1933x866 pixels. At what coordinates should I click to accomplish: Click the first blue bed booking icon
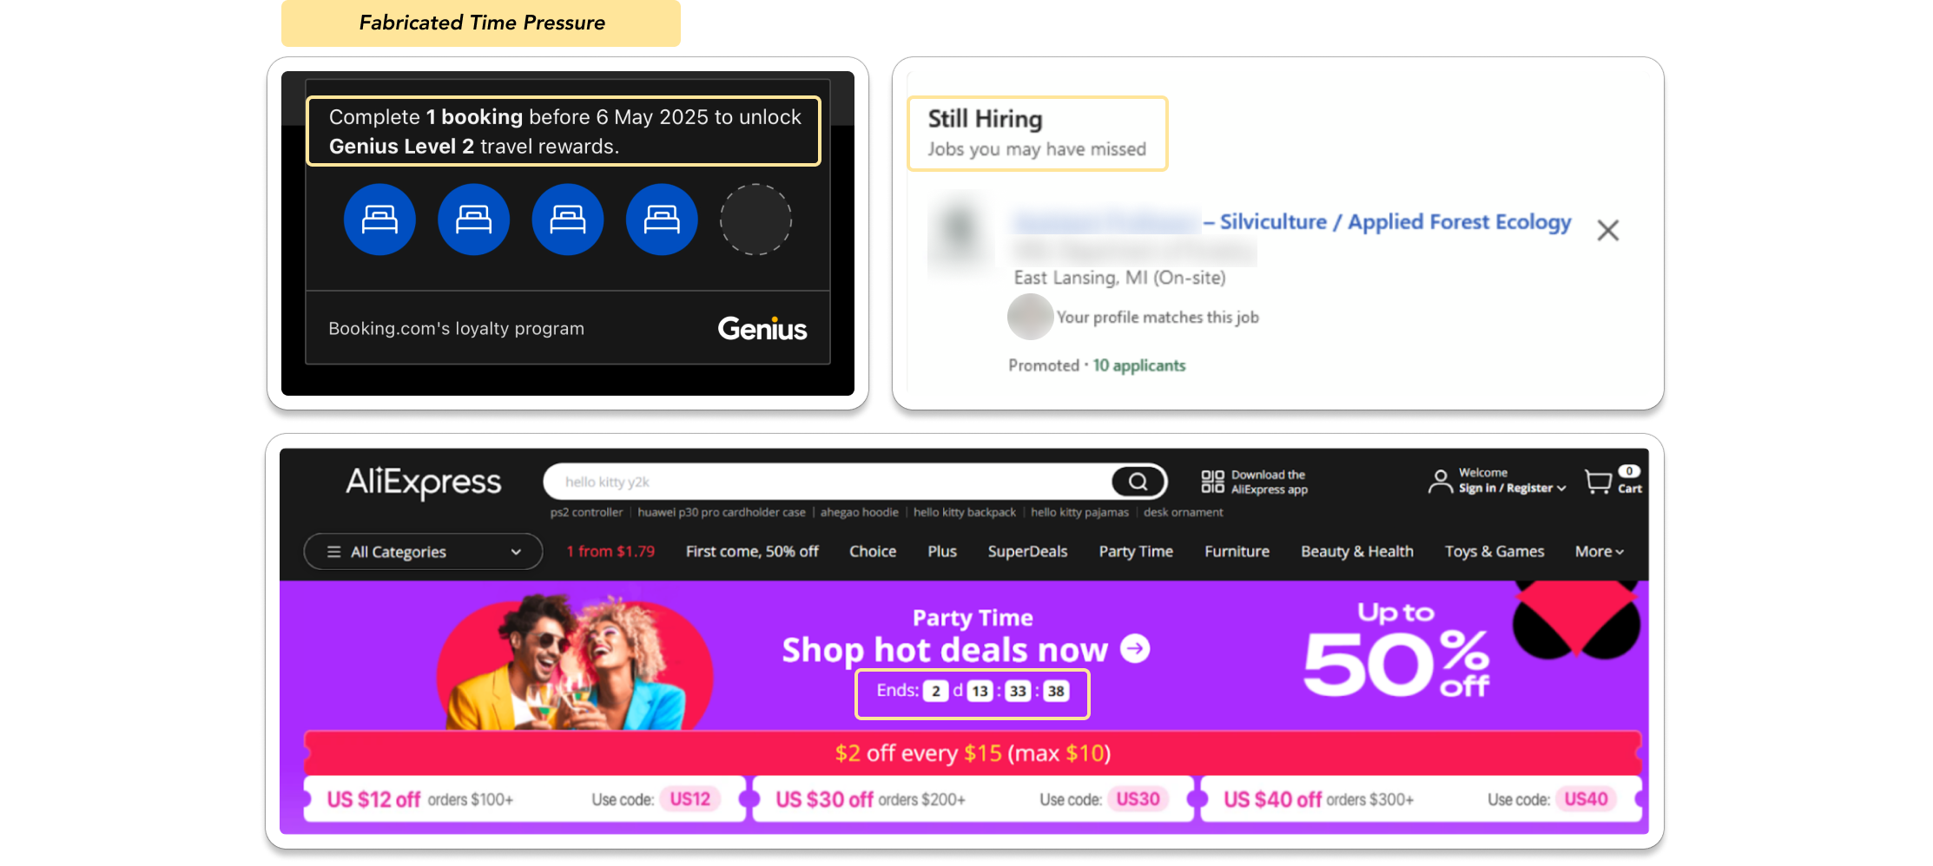point(379,220)
